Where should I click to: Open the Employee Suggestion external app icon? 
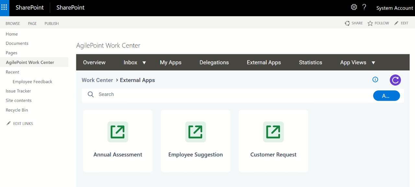[196, 132]
